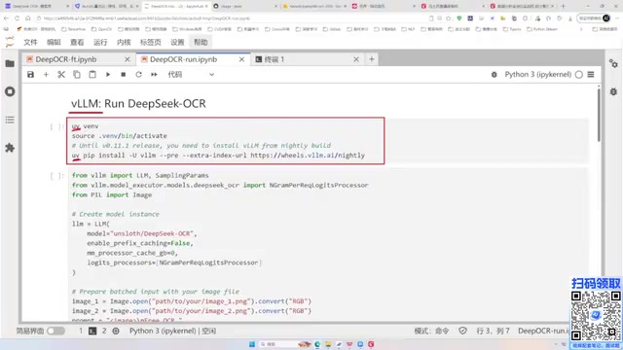This screenshot has height=350, width=623.
Task: Paste cell from clipboard
Action: tap(92, 75)
